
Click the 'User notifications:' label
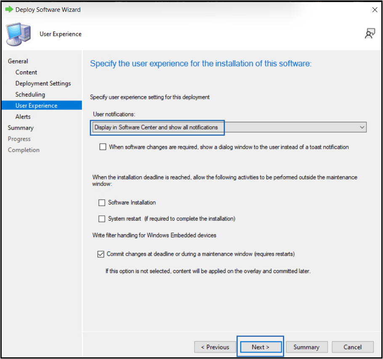114,114
